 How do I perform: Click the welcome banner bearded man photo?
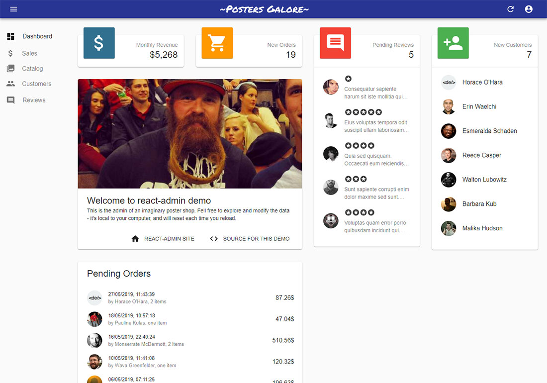[190, 134]
